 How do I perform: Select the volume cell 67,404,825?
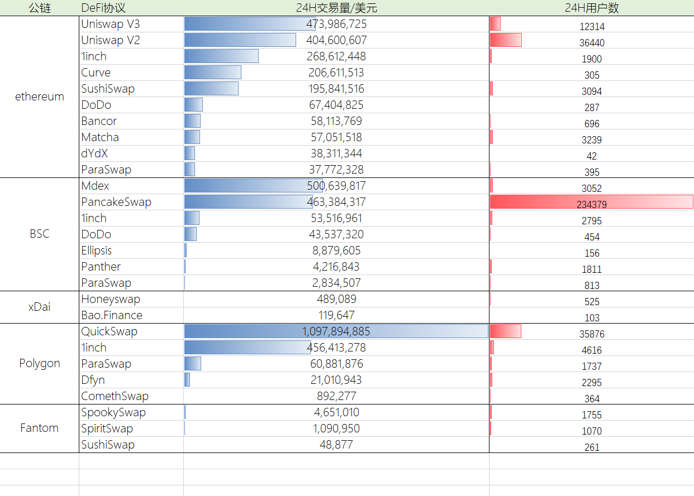336,105
